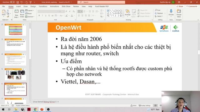
Task: Click the Share button
Action: 180,6
